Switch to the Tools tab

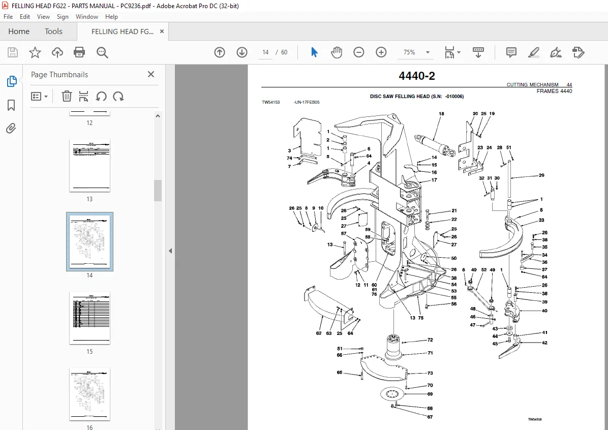53,32
